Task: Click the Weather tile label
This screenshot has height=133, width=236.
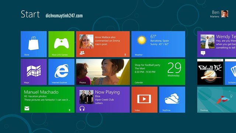Action: pos(139,55)
